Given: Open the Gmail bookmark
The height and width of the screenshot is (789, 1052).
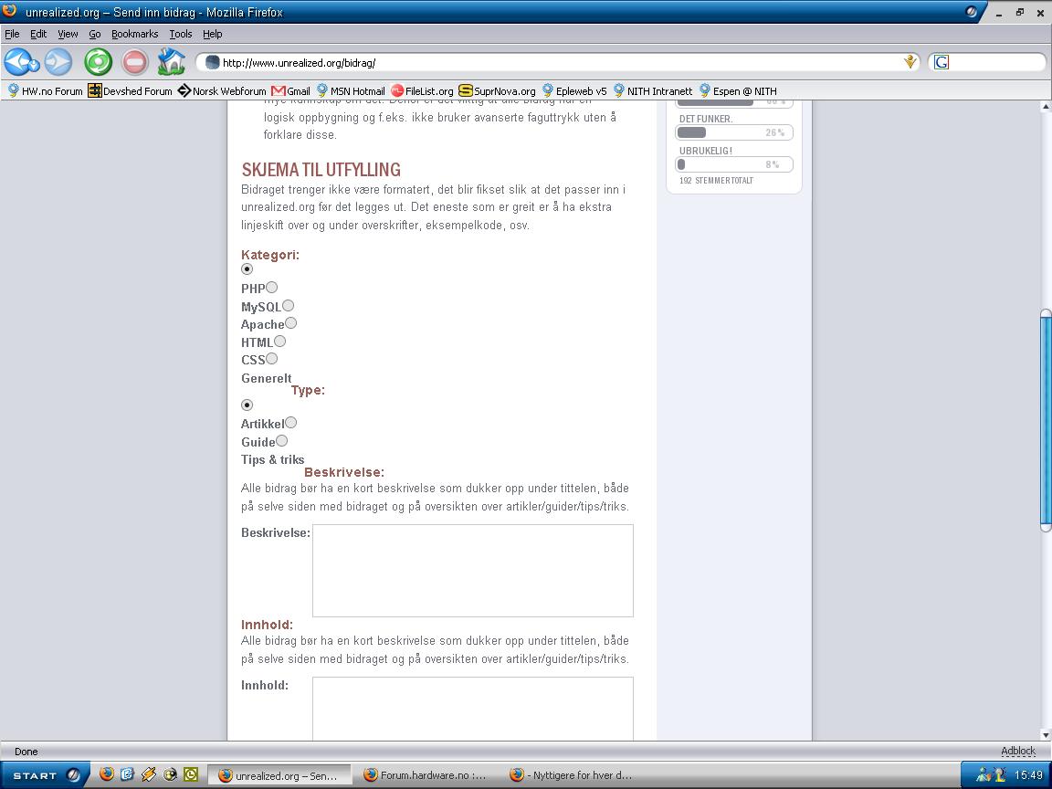Looking at the screenshot, I should coord(290,90).
